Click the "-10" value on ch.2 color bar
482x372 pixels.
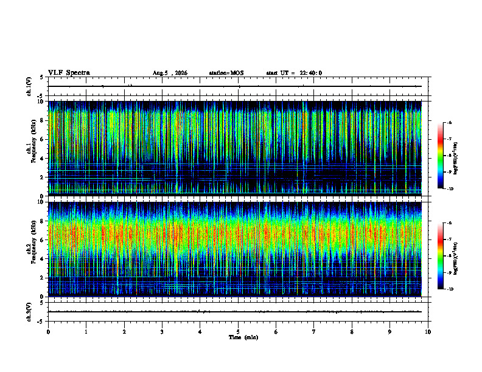click(450, 289)
